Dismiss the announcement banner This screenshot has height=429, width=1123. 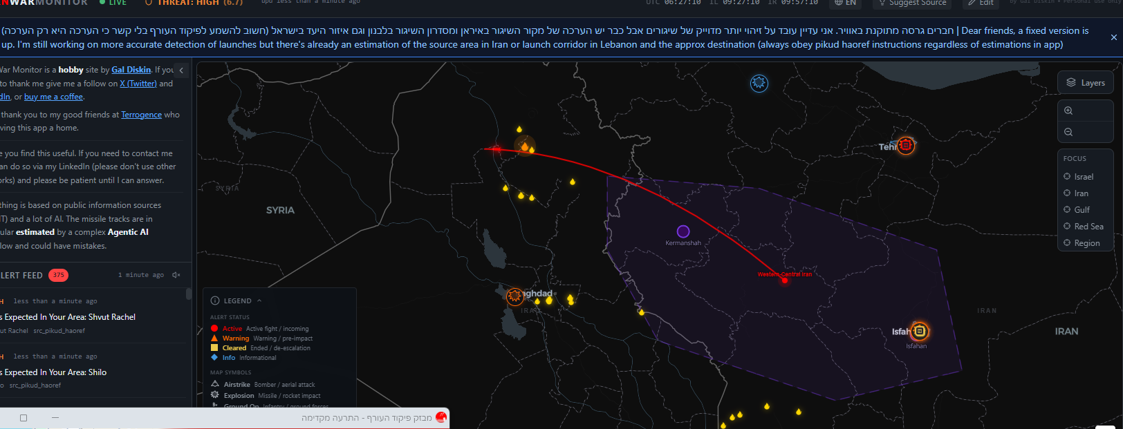[1113, 37]
